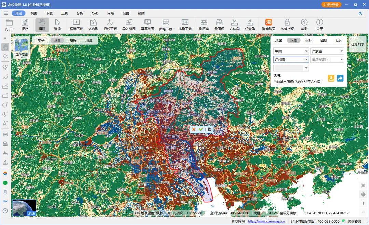Open the CAD menu
The image size is (369, 225).
point(95,13)
